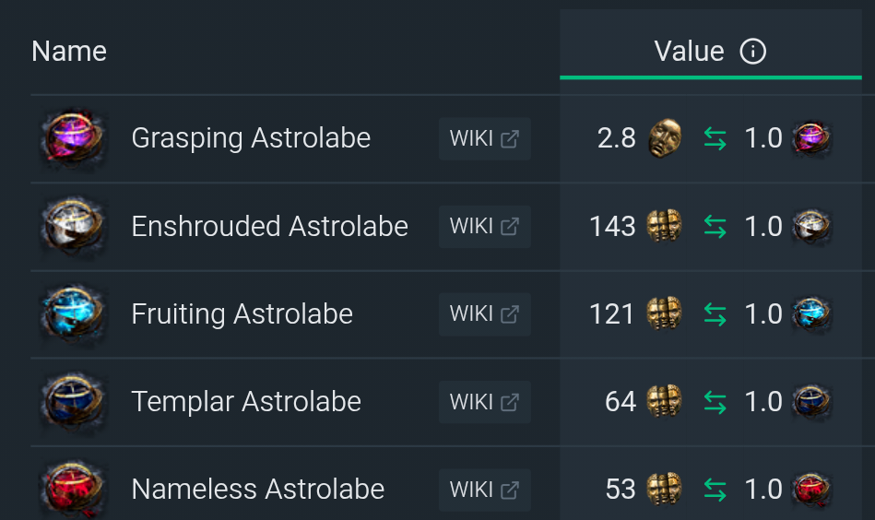Click the info icon beside Value
Viewport: 875px width, 520px height.
coord(752,52)
